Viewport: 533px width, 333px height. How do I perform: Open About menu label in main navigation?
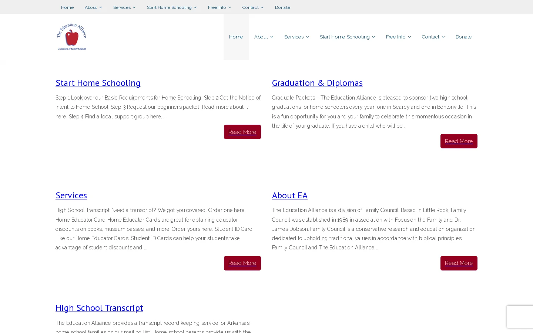pos(261,37)
